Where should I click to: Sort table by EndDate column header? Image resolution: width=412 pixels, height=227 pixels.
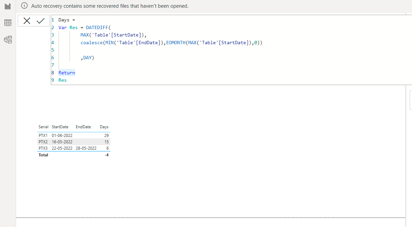[83, 127]
